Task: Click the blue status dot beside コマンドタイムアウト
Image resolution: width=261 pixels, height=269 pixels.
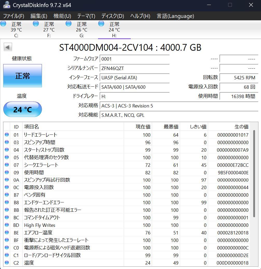Action: (x=7, y=218)
